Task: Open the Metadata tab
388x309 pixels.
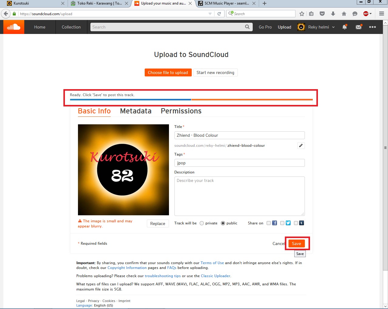Action: [136, 111]
